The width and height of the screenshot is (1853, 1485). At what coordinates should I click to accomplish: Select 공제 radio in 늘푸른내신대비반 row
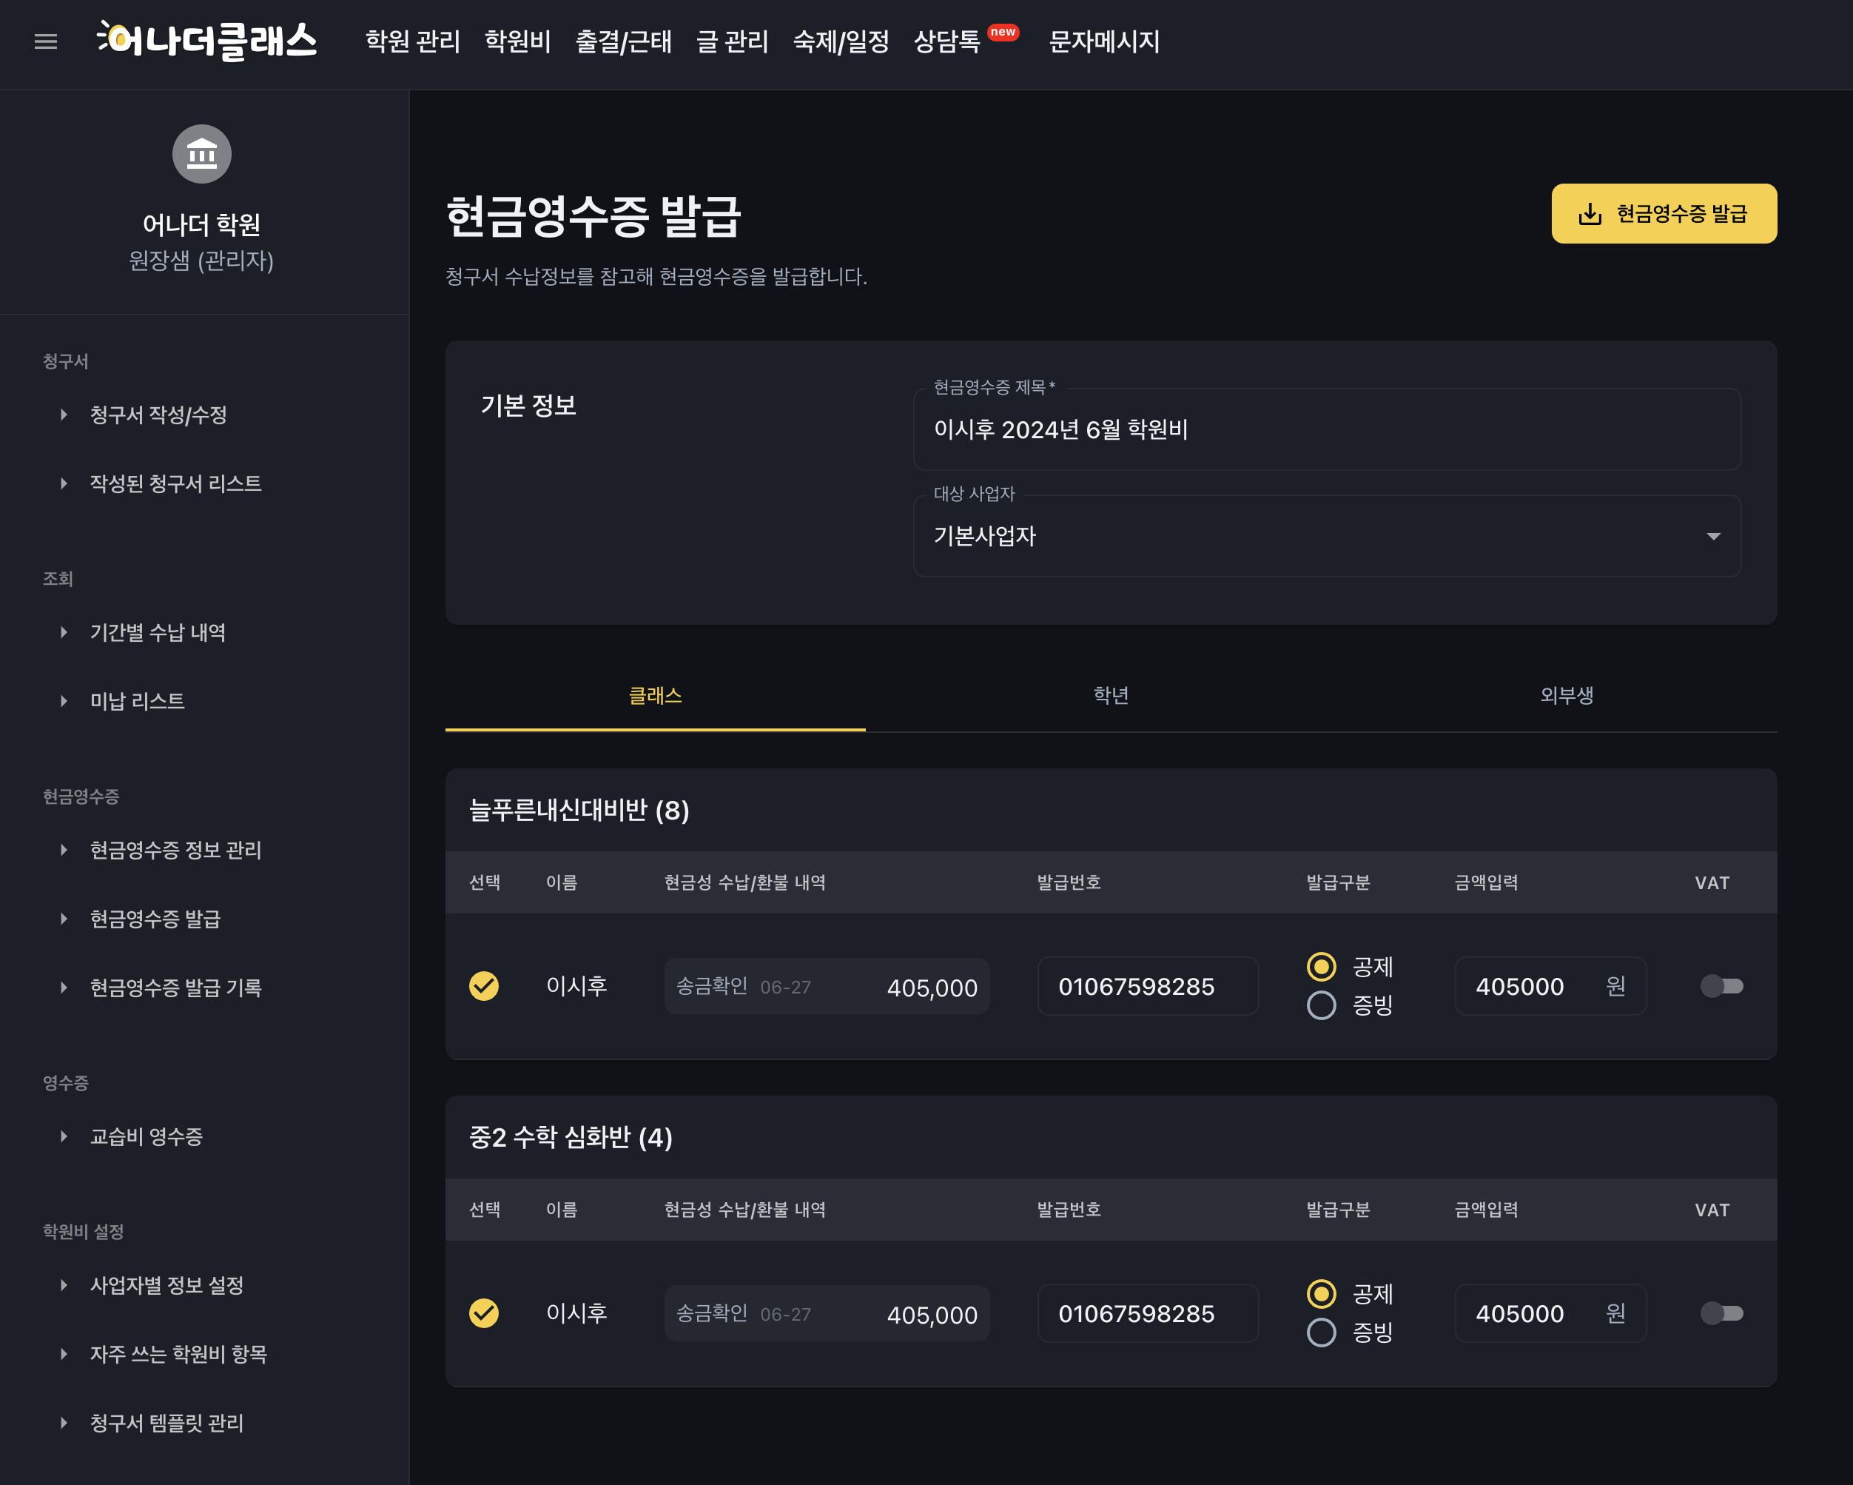click(x=1321, y=967)
